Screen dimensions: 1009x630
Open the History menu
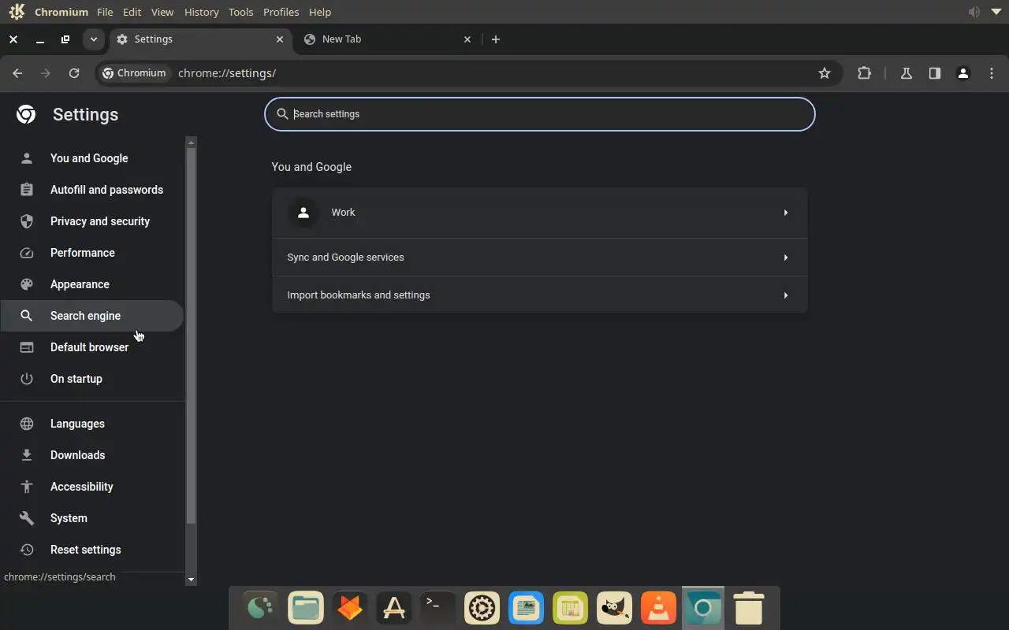tap(201, 12)
